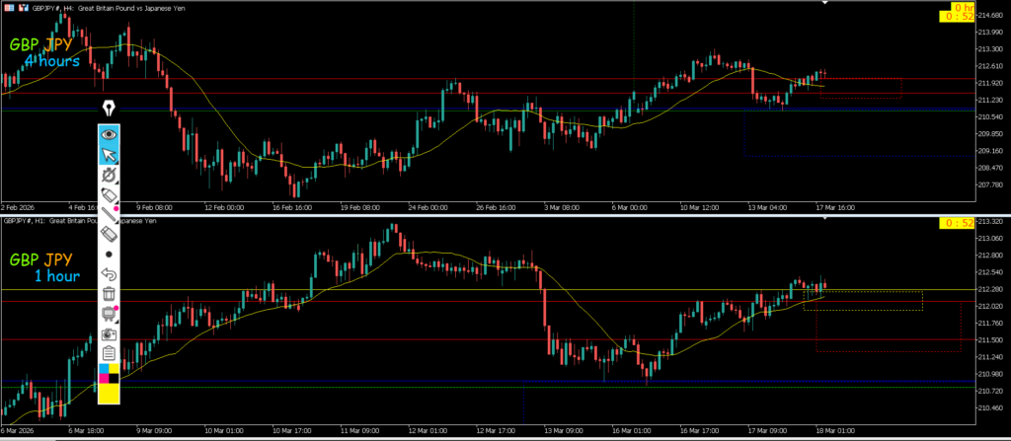Screen dimensions: 1011x441
Task: Undo the last drawing with curved arrow
Action: coord(109,274)
